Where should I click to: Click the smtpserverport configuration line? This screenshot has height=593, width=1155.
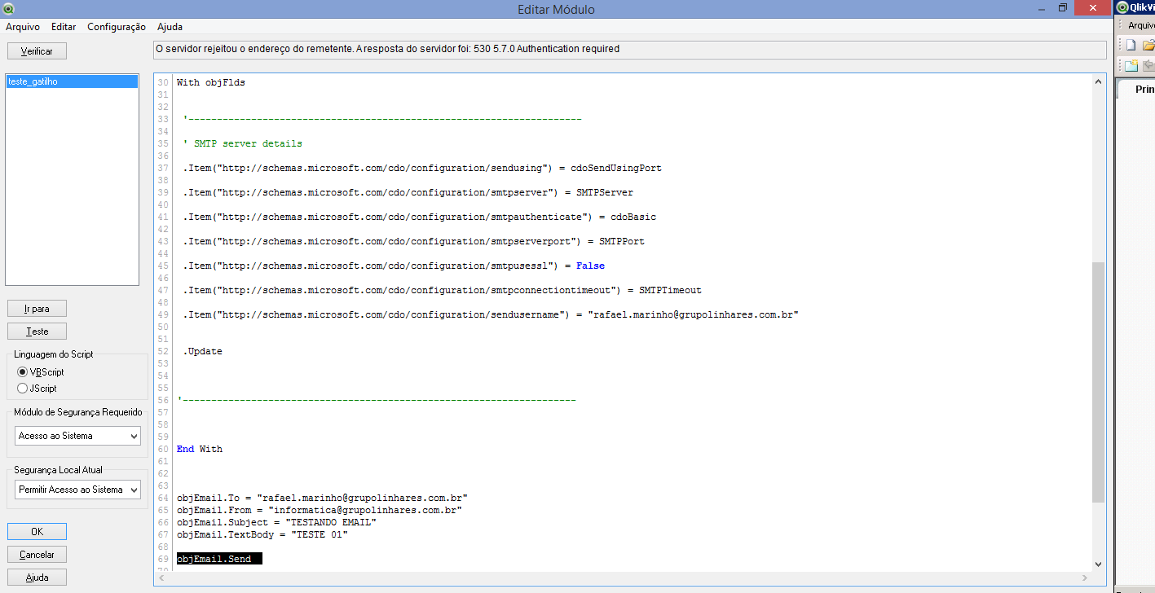[x=413, y=241]
